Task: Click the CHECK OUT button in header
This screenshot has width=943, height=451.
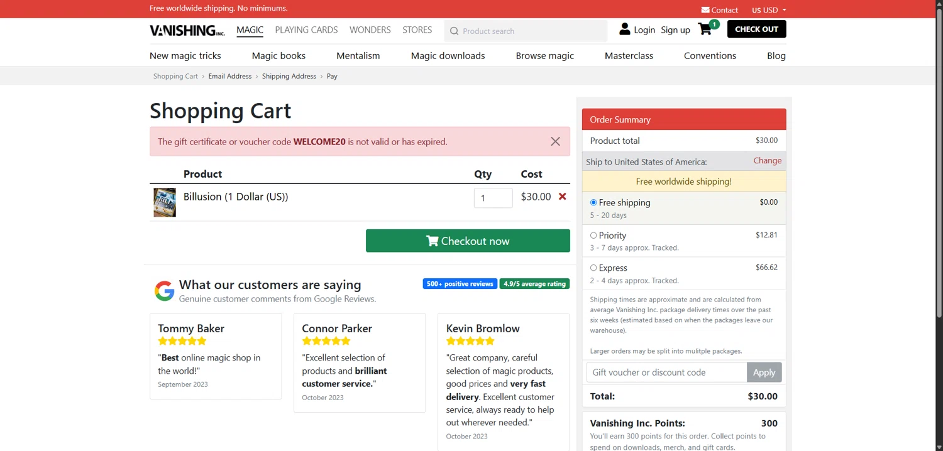Action: 757,29
